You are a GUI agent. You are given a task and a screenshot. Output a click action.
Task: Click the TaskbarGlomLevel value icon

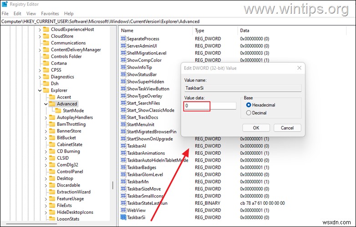(x=123, y=174)
